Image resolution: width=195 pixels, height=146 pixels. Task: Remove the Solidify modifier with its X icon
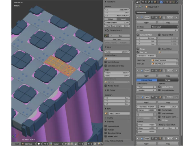click(176, 97)
